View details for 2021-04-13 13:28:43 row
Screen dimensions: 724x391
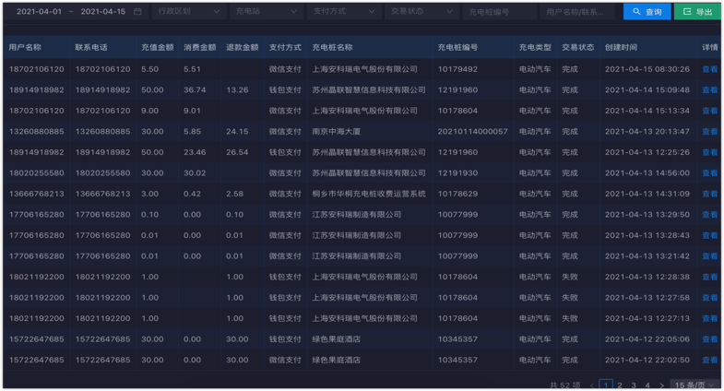(x=709, y=235)
